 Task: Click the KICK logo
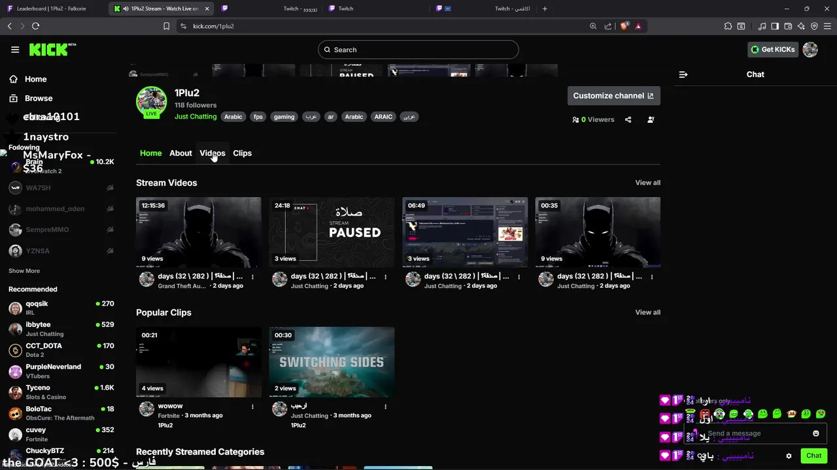tap(52, 50)
